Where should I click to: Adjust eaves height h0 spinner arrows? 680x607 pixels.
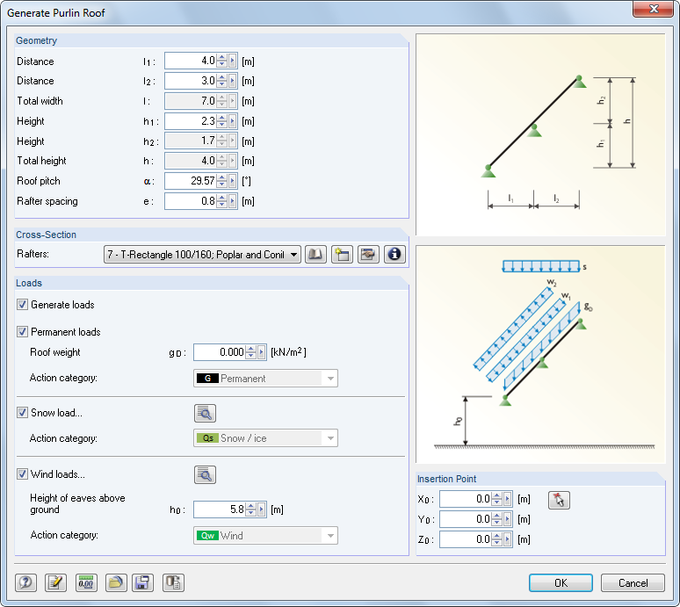tap(251, 509)
